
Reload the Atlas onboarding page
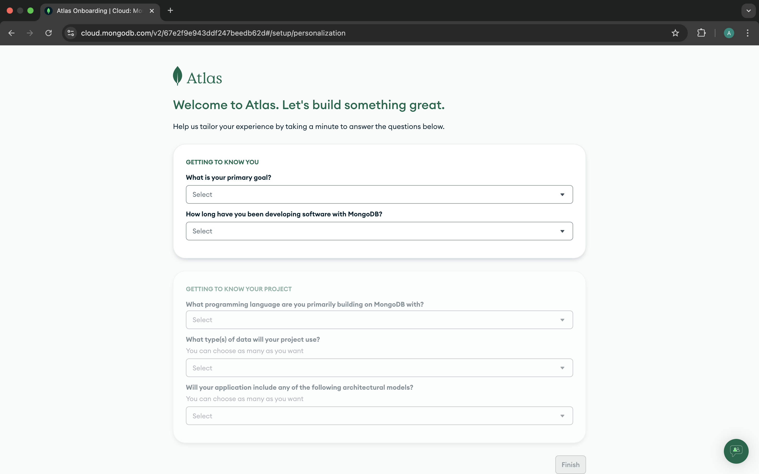[48, 33]
